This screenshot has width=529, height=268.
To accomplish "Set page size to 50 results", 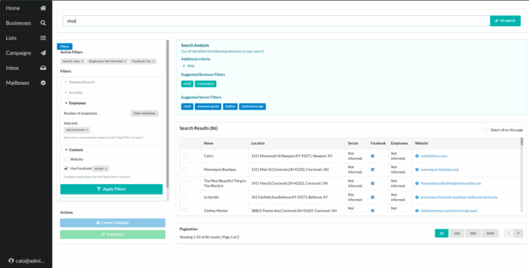I will [442, 234].
